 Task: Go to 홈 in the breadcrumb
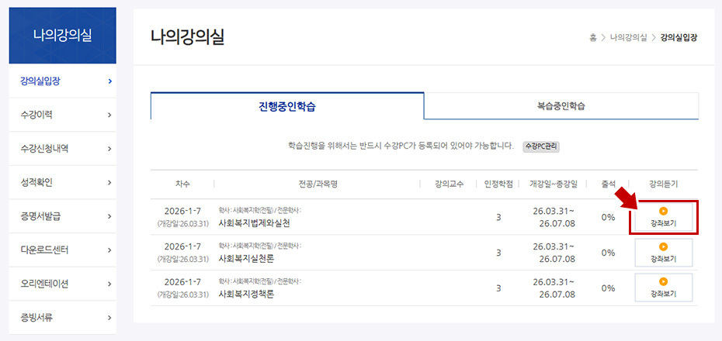coord(593,37)
